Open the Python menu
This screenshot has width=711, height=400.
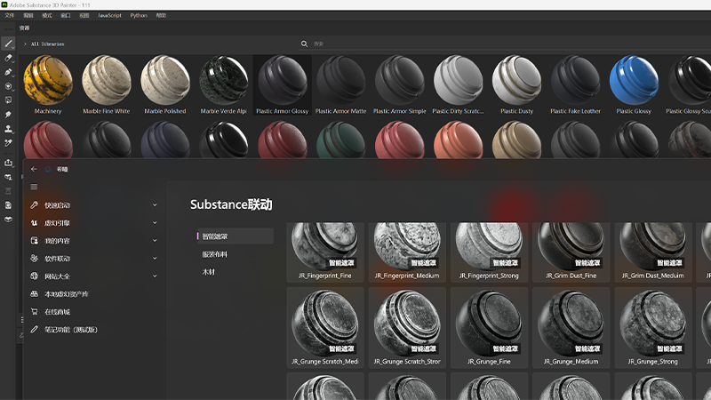pos(139,15)
